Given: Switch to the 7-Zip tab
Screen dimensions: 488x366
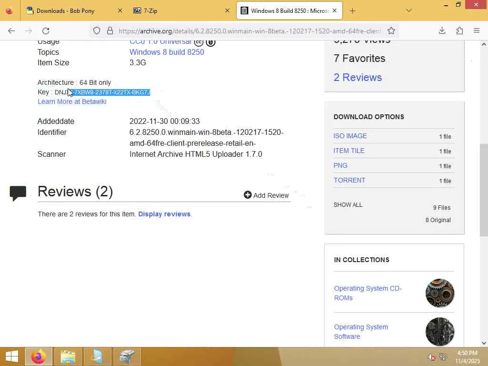Looking at the screenshot, I should [x=182, y=10].
